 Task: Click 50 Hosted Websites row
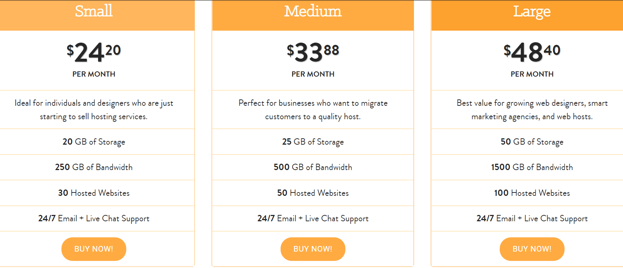[x=313, y=193]
